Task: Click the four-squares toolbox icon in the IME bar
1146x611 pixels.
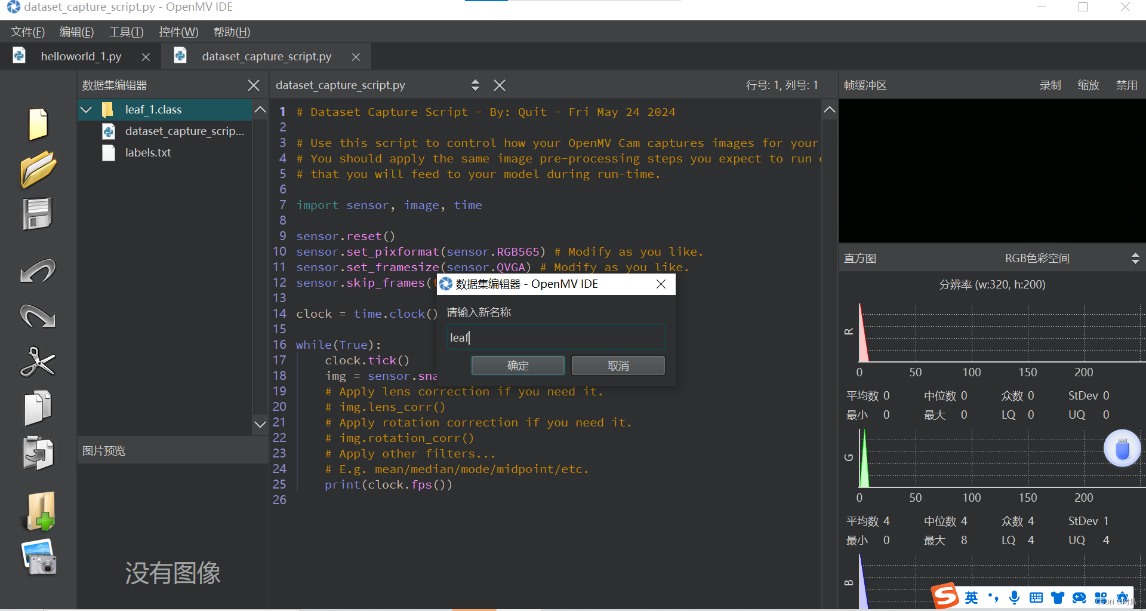Action: (1101, 597)
